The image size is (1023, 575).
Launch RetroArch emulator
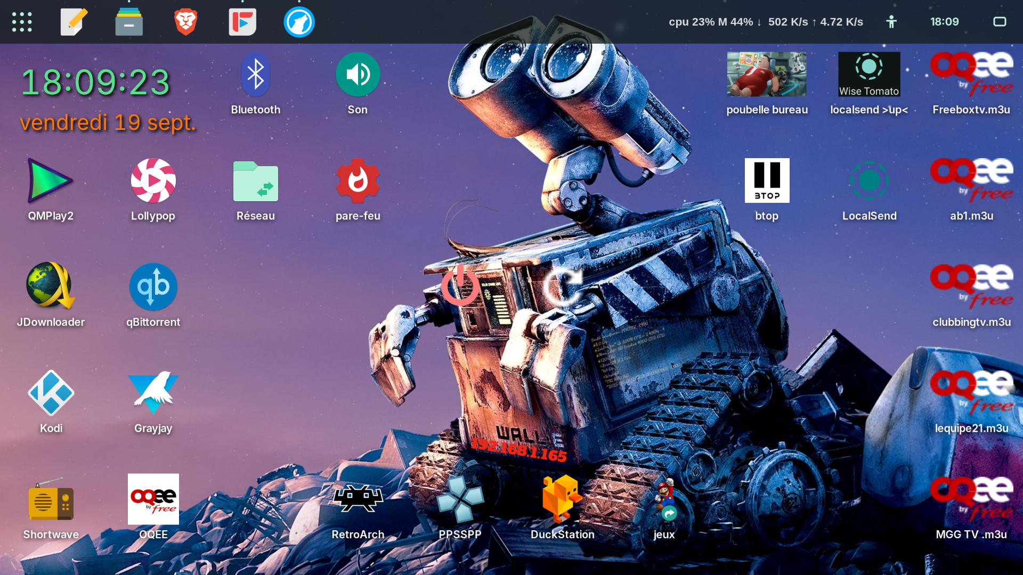pyautogui.click(x=358, y=499)
